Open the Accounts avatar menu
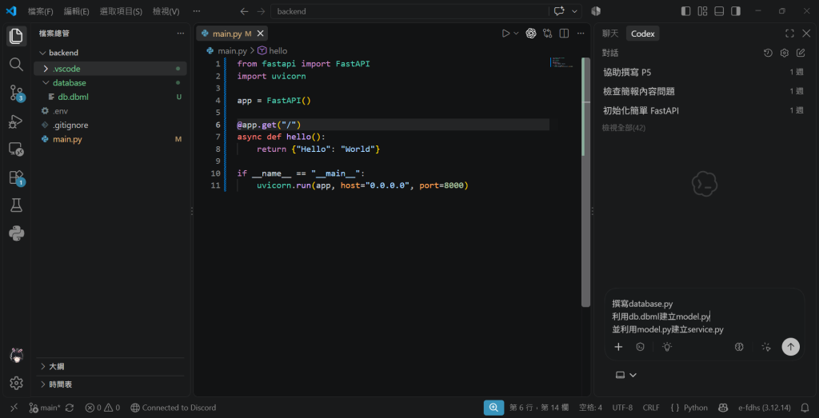Image resolution: width=819 pixels, height=418 pixels. click(16, 356)
